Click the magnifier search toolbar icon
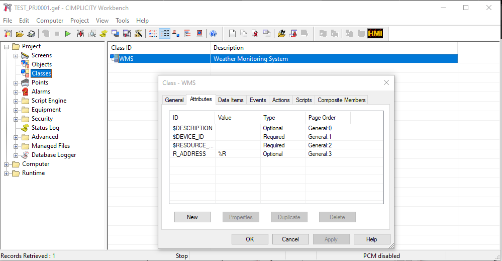Screen dimensions: 502x261 click(x=92, y=34)
